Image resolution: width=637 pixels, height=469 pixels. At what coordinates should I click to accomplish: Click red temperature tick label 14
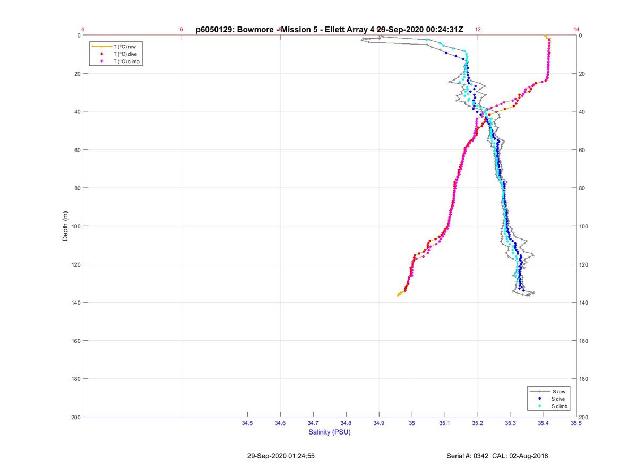[x=576, y=30]
